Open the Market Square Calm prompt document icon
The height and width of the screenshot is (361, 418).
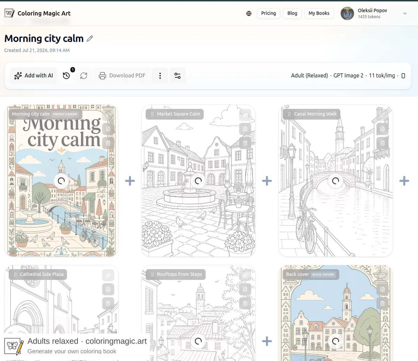click(245, 129)
